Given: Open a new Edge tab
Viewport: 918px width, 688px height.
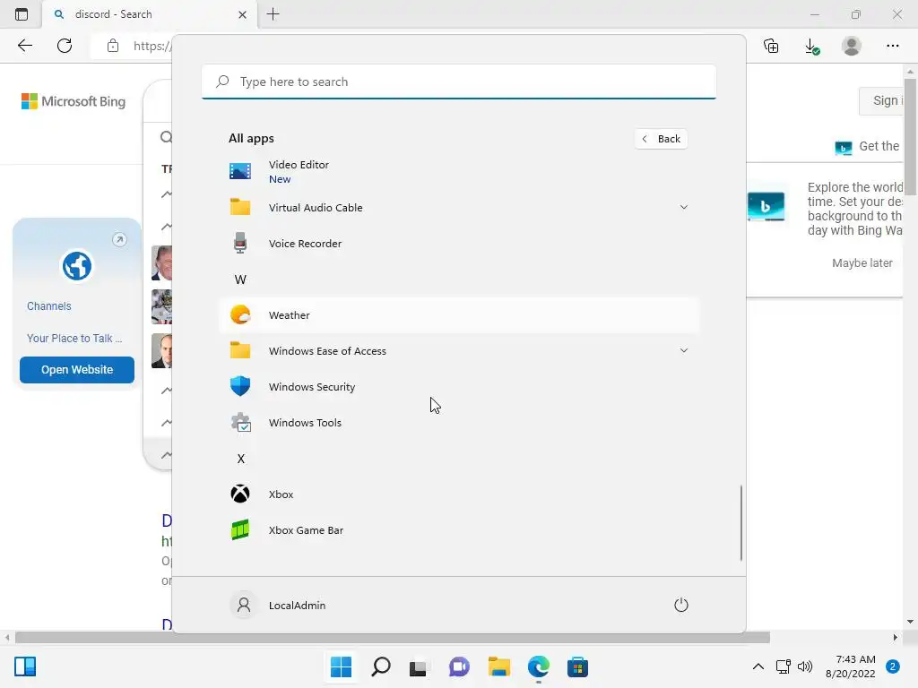Looking at the screenshot, I should tap(273, 14).
